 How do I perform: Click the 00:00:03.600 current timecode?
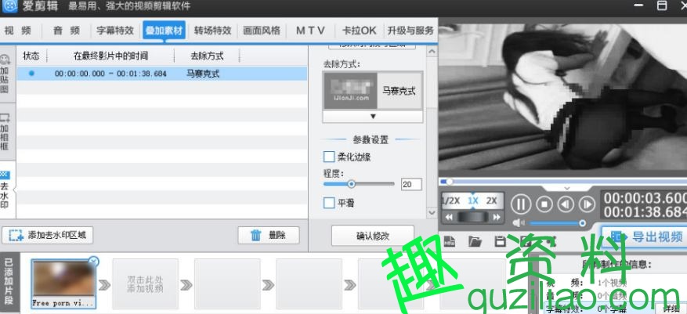pyautogui.click(x=645, y=198)
